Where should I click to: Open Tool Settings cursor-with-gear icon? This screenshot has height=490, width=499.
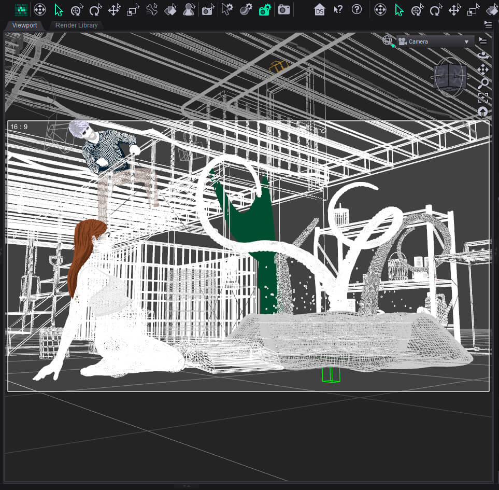click(x=227, y=10)
